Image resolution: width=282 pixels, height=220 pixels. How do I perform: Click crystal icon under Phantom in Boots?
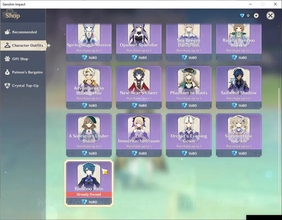pyautogui.click(x=184, y=105)
